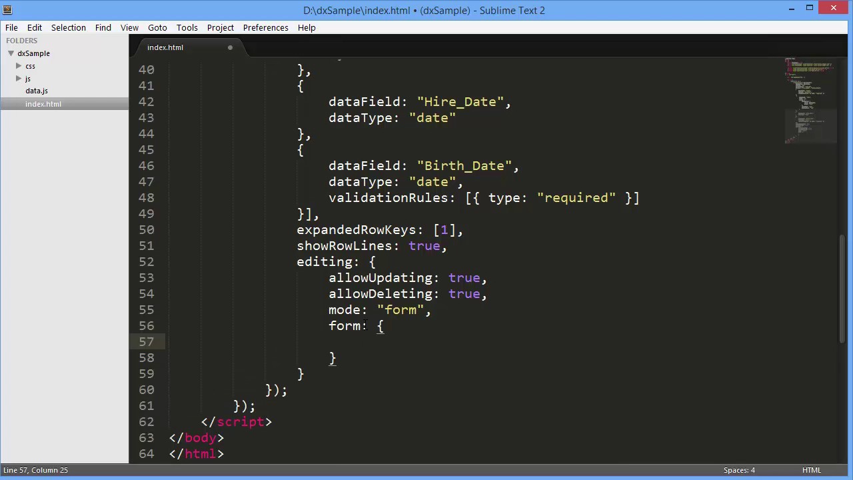The width and height of the screenshot is (853, 480).
Task: Open index.html in the sidebar
Action: point(43,104)
